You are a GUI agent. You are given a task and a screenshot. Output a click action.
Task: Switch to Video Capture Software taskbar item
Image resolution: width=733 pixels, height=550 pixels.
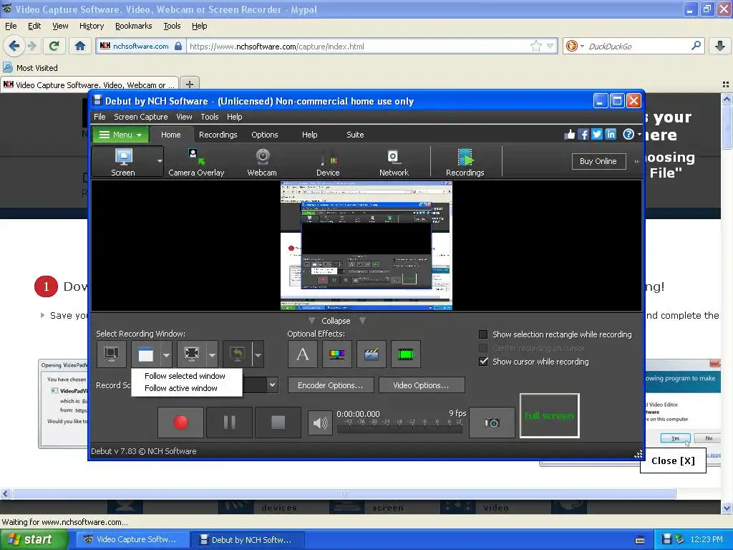click(131, 539)
